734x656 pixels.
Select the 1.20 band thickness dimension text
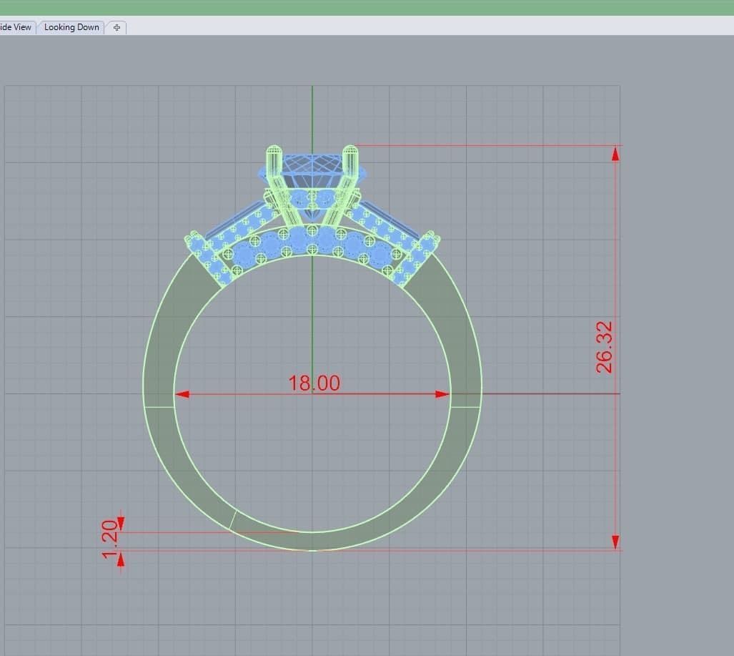(x=109, y=539)
